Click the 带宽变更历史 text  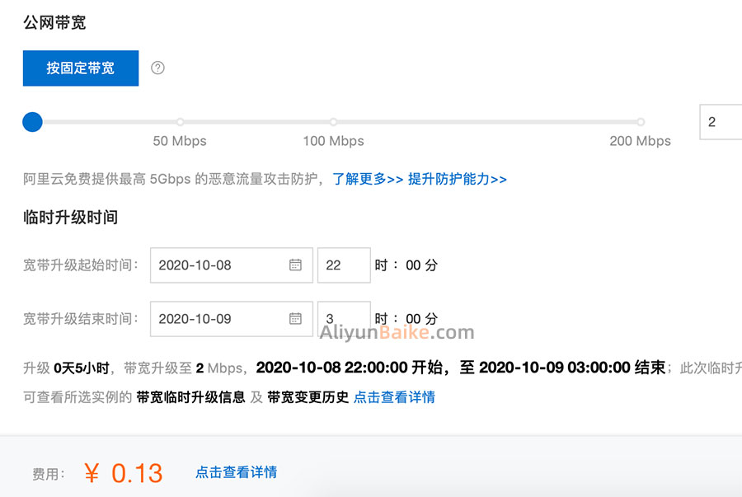(x=308, y=397)
